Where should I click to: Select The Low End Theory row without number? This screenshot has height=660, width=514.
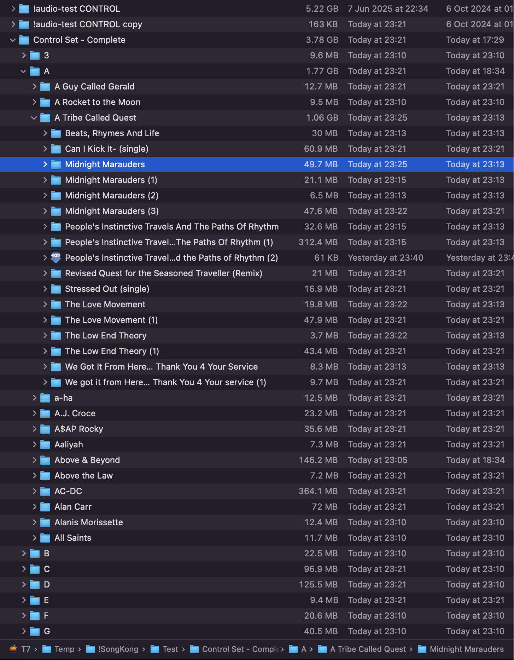257,336
